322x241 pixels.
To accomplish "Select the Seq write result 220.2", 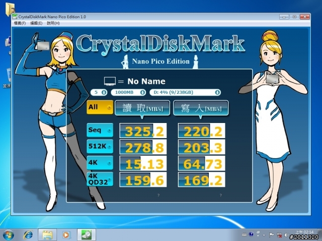I will point(202,131).
